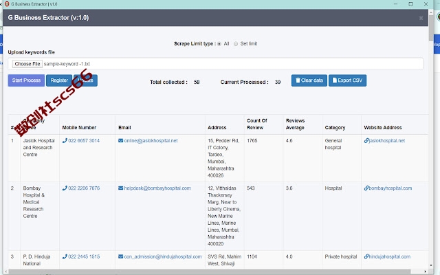The width and height of the screenshot is (440, 275).
Task: Click review count 1104
Action: pyautogui.click(x=252, y=256)
